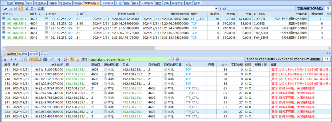Toggle the tree hierarchy icon in the lower toolbar
The height and width of the screenshot is (122, 332).
[72, 59]
